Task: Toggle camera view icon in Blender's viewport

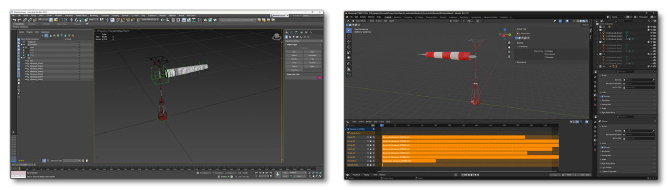Action: [x=509, y=52]
